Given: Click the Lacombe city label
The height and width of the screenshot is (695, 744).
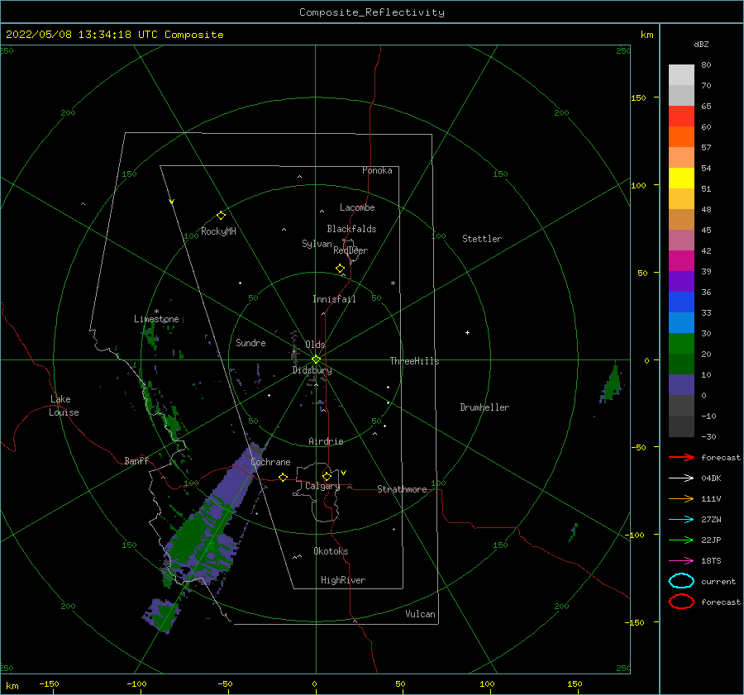Looking at the screenshot, I should [x=357, y=207].
